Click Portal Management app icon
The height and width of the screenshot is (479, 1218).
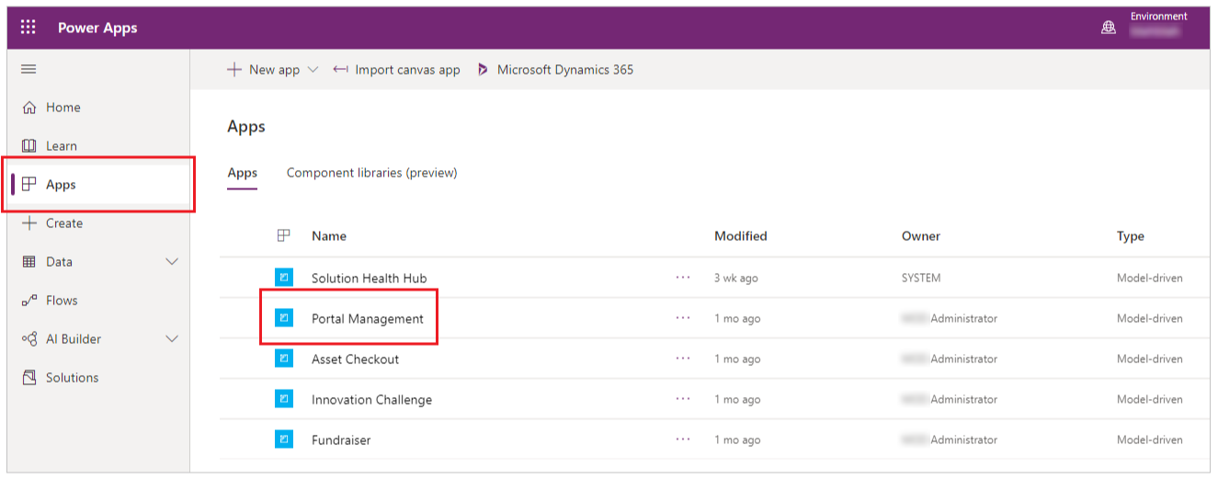[x=284, y=318]
